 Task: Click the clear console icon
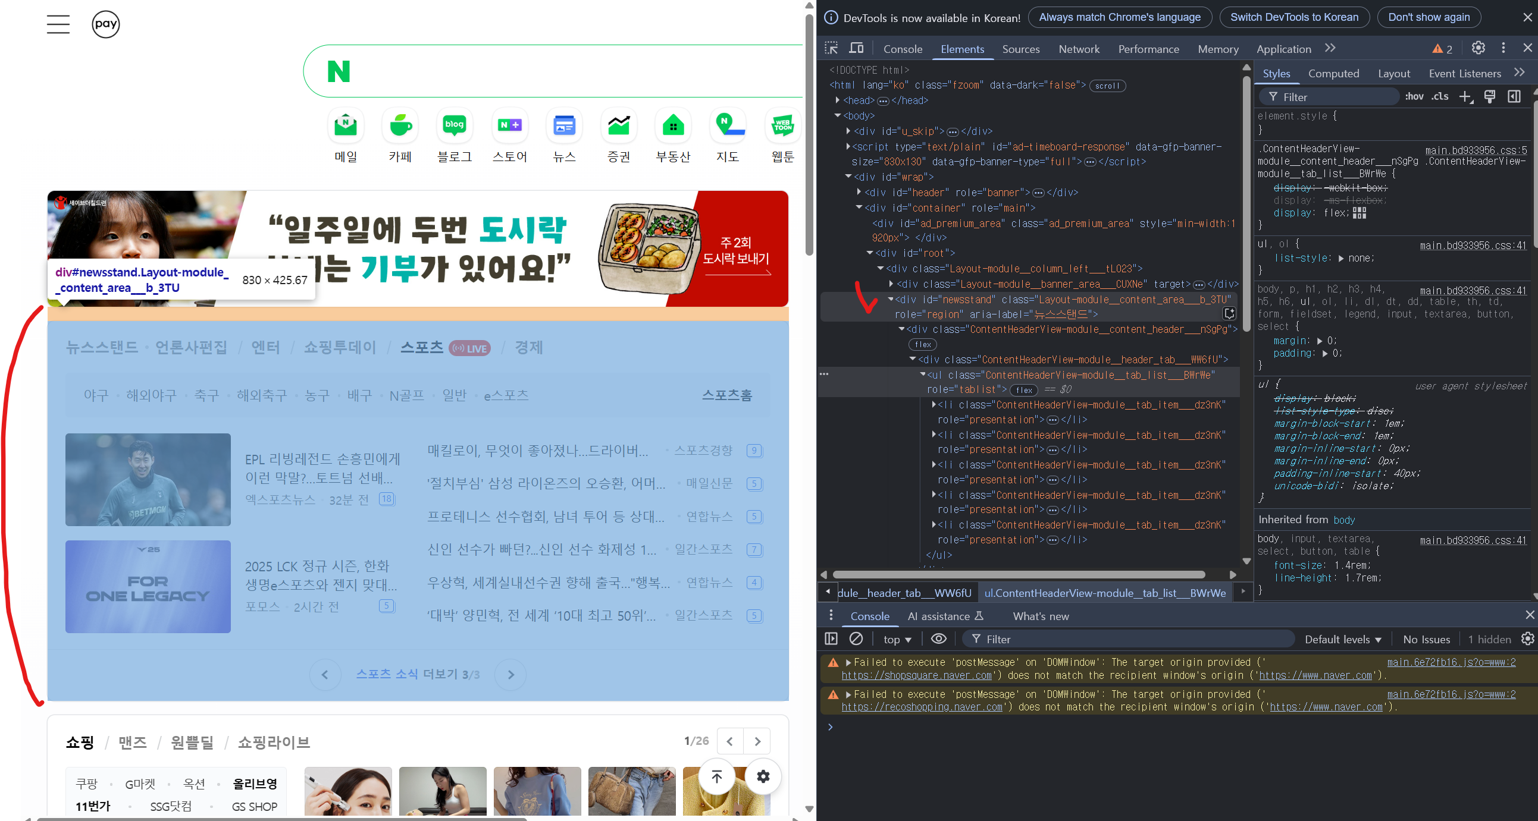pos(856,639)
